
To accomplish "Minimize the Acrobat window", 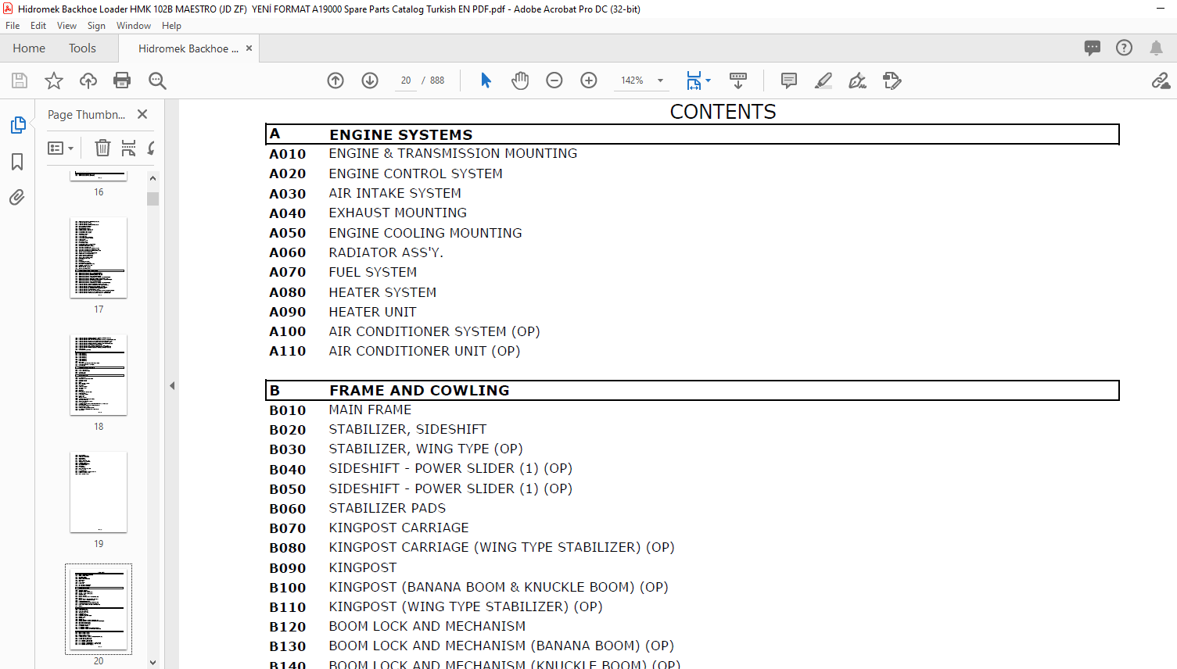I will click(x=1160, y=9).
